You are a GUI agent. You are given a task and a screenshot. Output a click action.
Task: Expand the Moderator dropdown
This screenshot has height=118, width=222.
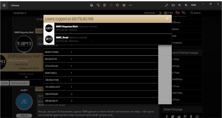coord(20,13)
